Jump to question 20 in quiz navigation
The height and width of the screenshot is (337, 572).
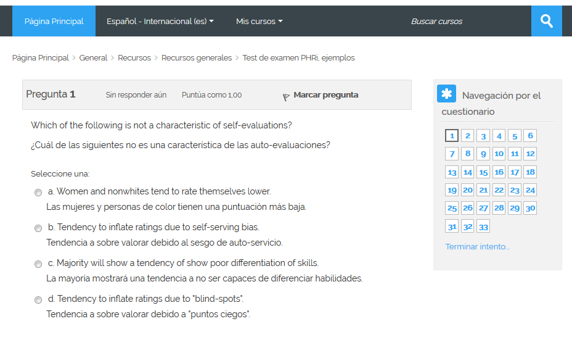tap(468, 190)
